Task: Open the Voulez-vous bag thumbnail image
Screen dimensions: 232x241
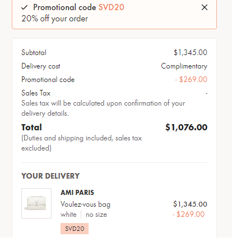Action: [x=36, y=203]
